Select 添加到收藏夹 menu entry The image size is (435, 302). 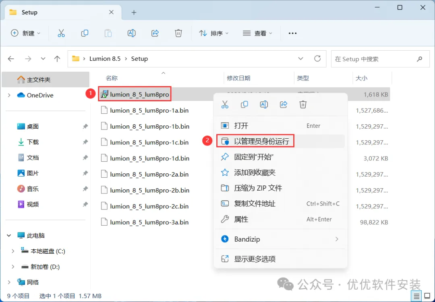280,173
